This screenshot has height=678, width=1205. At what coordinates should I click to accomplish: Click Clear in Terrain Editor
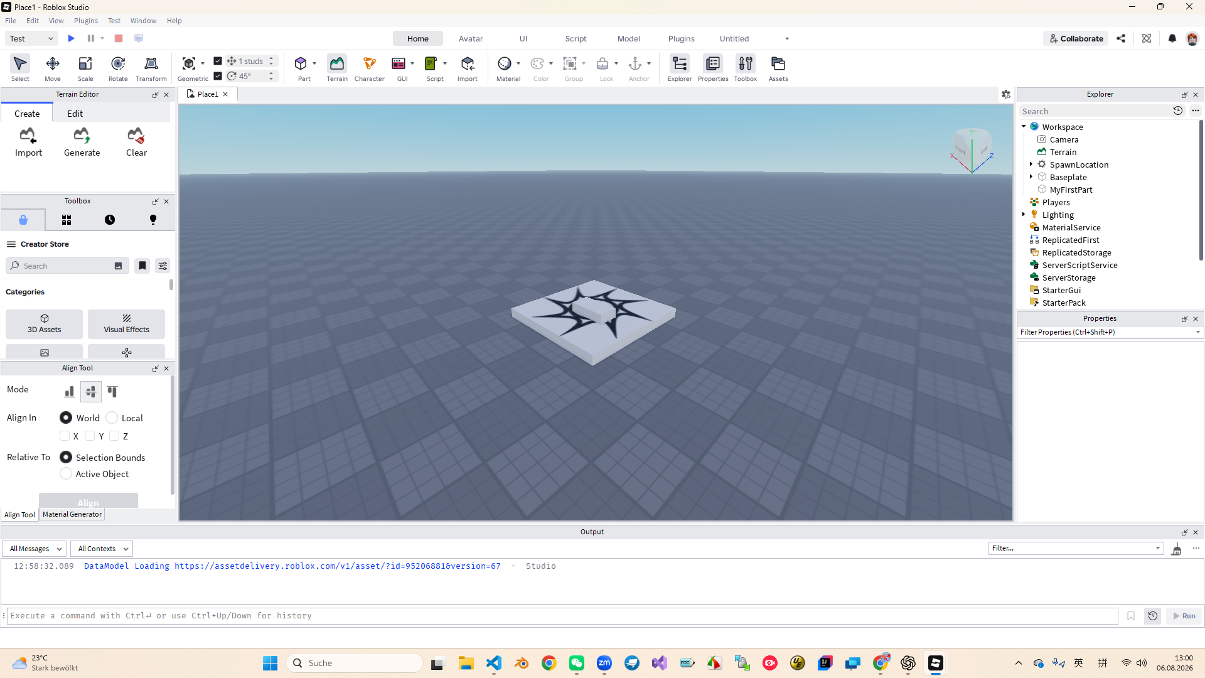[x=136, y=143]
